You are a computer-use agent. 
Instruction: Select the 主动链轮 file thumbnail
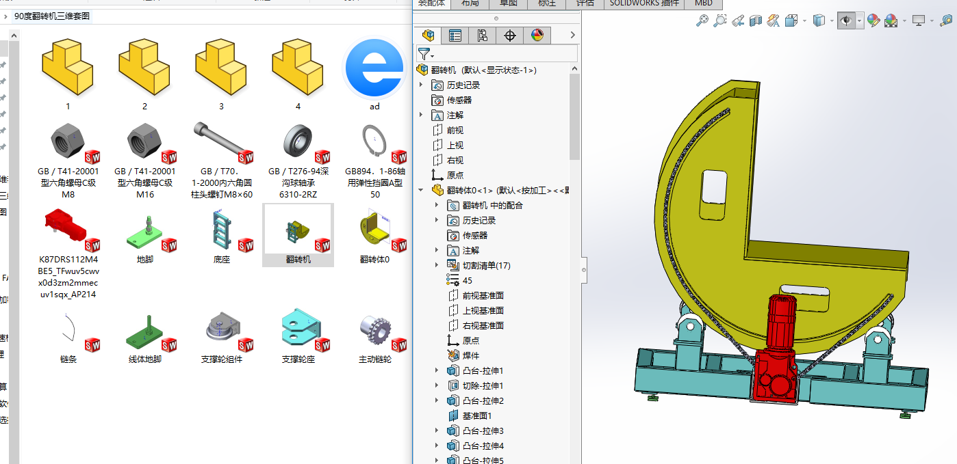tap(374, 335)
